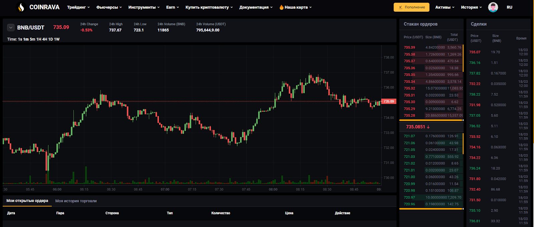Set chart interval to 1W
Screen dimensions: 534x227
pos(57,39)
